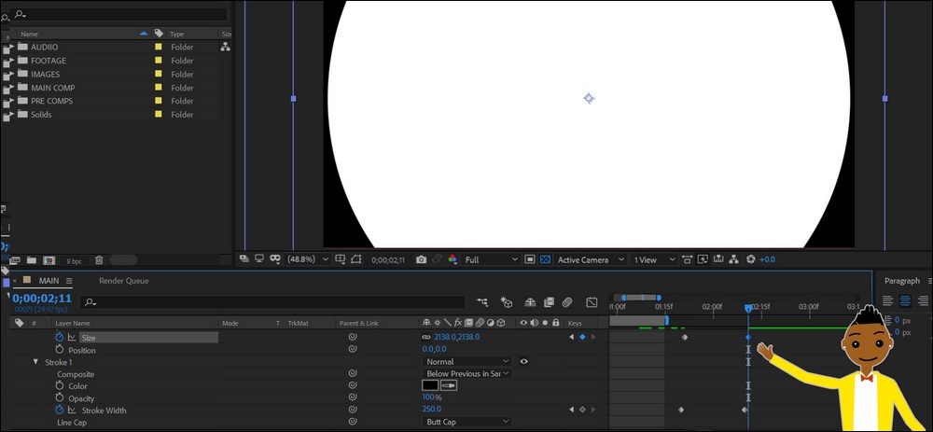This screenshot has height=432, width=933.
Task: Open the RGB channel display icon
Action: click(x=453, y=259)
